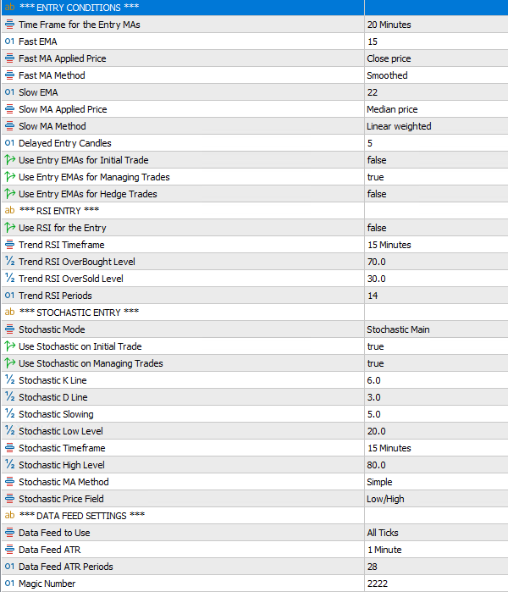508x592 pixels.
Task: Click the enum icon beside Data Feed to Use
Action: coord(9,533)
